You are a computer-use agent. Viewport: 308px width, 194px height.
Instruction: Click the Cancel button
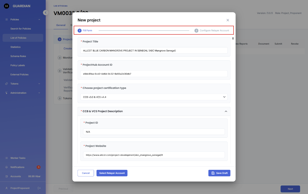point(86,173)
